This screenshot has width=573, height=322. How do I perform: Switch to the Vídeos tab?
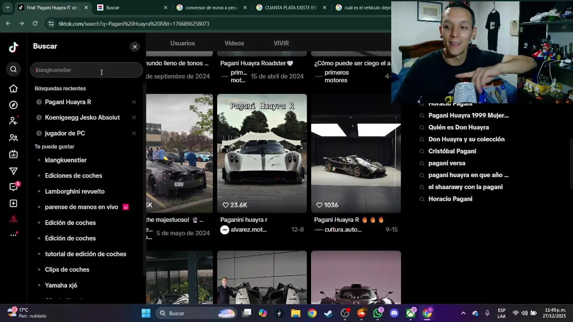[234, 43]
